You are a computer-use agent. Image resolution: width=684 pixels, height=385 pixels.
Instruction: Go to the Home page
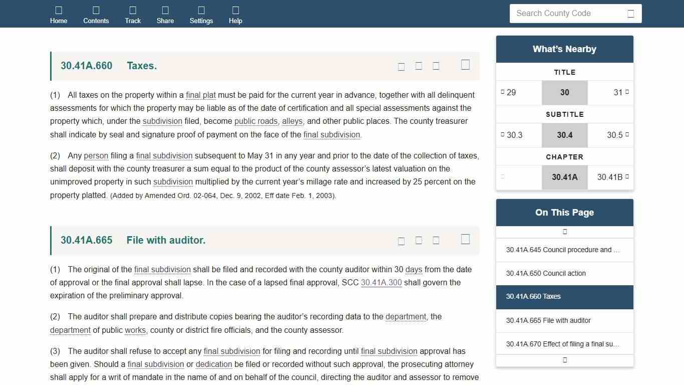coord(59,15)
